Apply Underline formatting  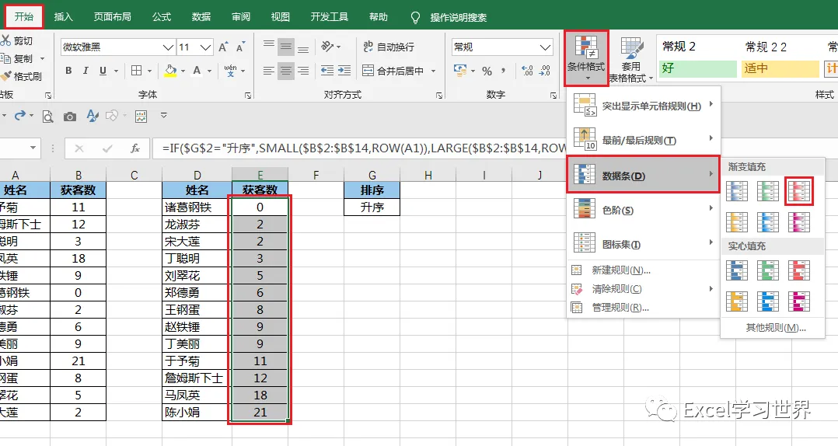(x=103, y=71)
